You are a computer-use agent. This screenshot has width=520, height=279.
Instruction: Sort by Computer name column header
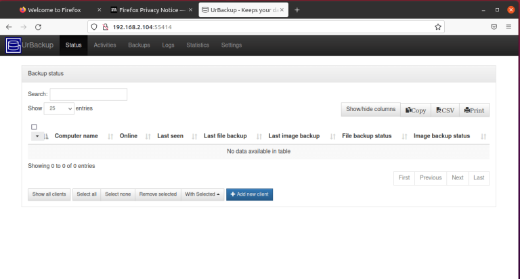click(x=77, y=136)
